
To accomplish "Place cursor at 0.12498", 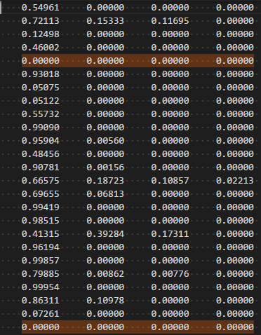I will click(41, 34).
